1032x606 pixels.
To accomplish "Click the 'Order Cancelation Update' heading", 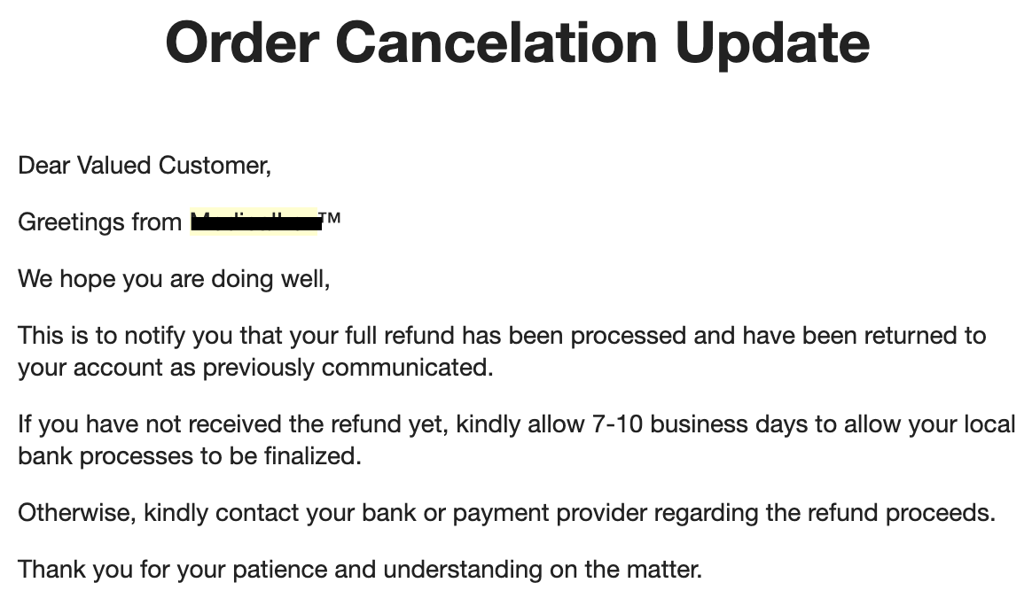I will pyautogui.click(x=517, y=43).
